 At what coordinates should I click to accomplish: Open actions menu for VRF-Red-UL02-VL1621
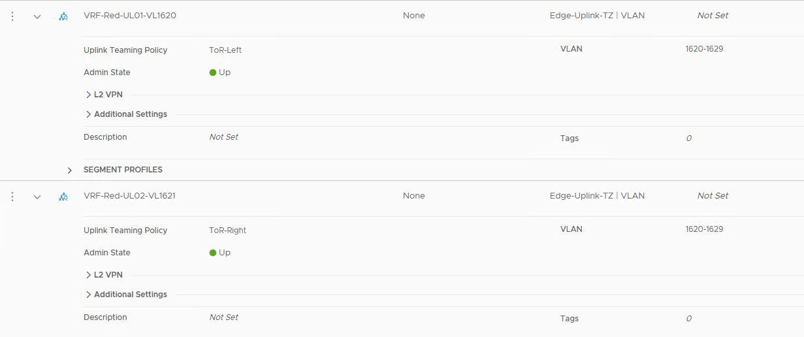[x=12, y=197]
